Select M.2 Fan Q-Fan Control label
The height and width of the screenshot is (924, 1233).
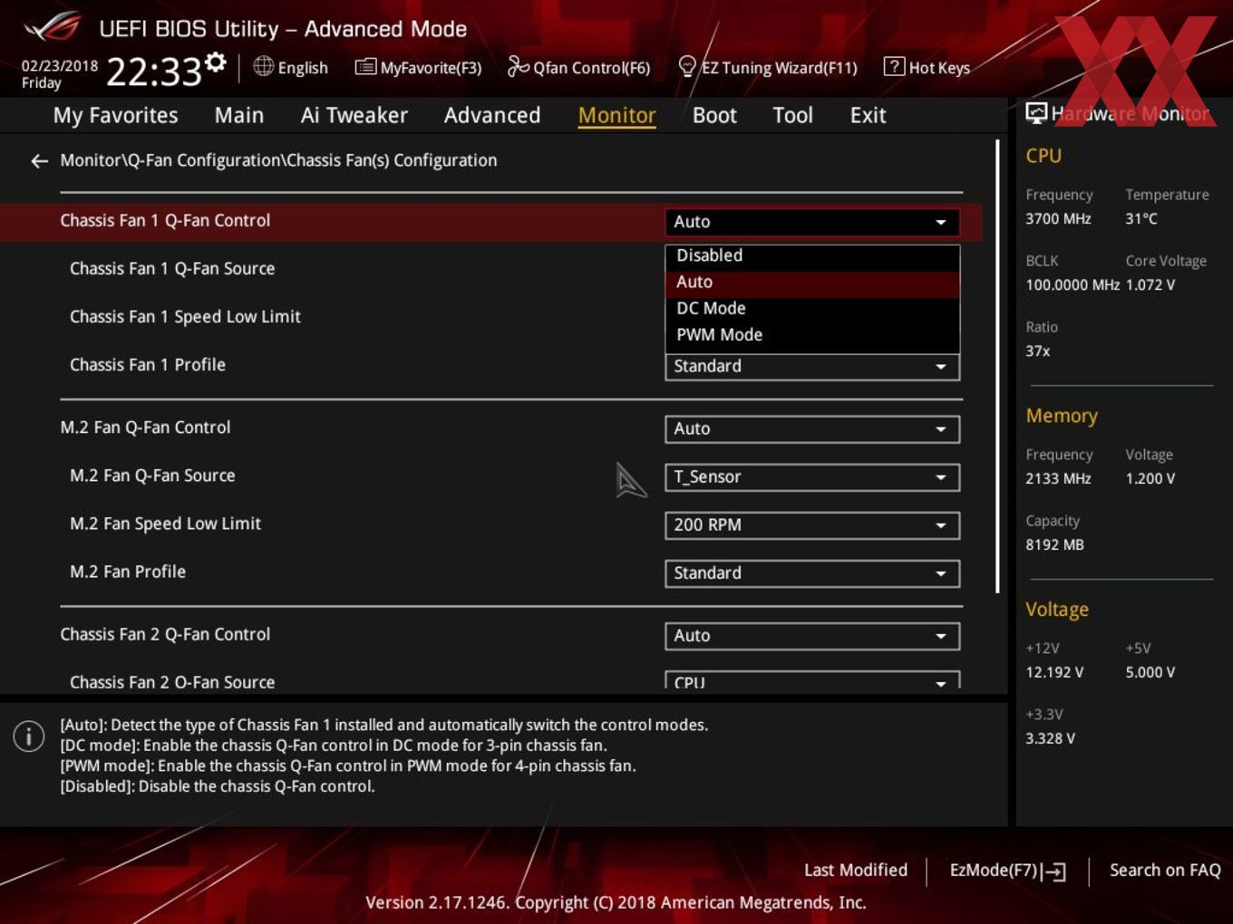[x=145, y=428]
